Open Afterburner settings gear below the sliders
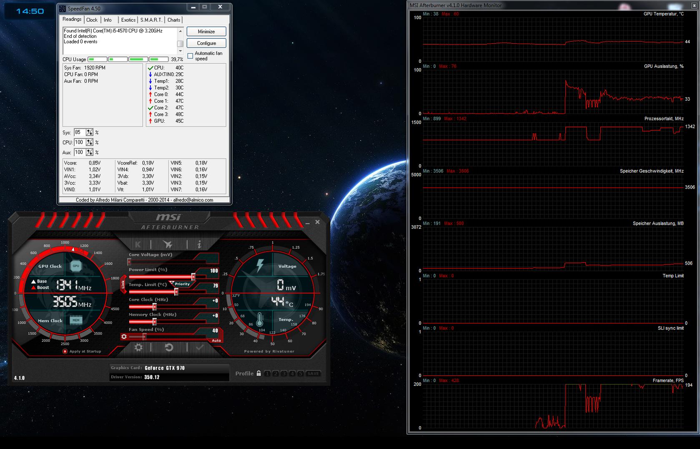This screenshot has width=700, height=449. coord(138,347)
